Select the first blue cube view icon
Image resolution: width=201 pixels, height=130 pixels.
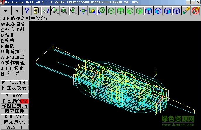149,11
